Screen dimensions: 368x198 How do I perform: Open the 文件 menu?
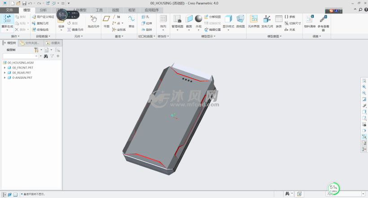(9, 9)
